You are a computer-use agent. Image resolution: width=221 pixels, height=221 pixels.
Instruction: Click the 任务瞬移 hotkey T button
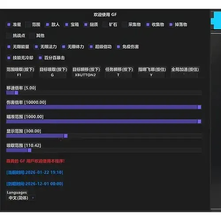[x=118, y=75]
